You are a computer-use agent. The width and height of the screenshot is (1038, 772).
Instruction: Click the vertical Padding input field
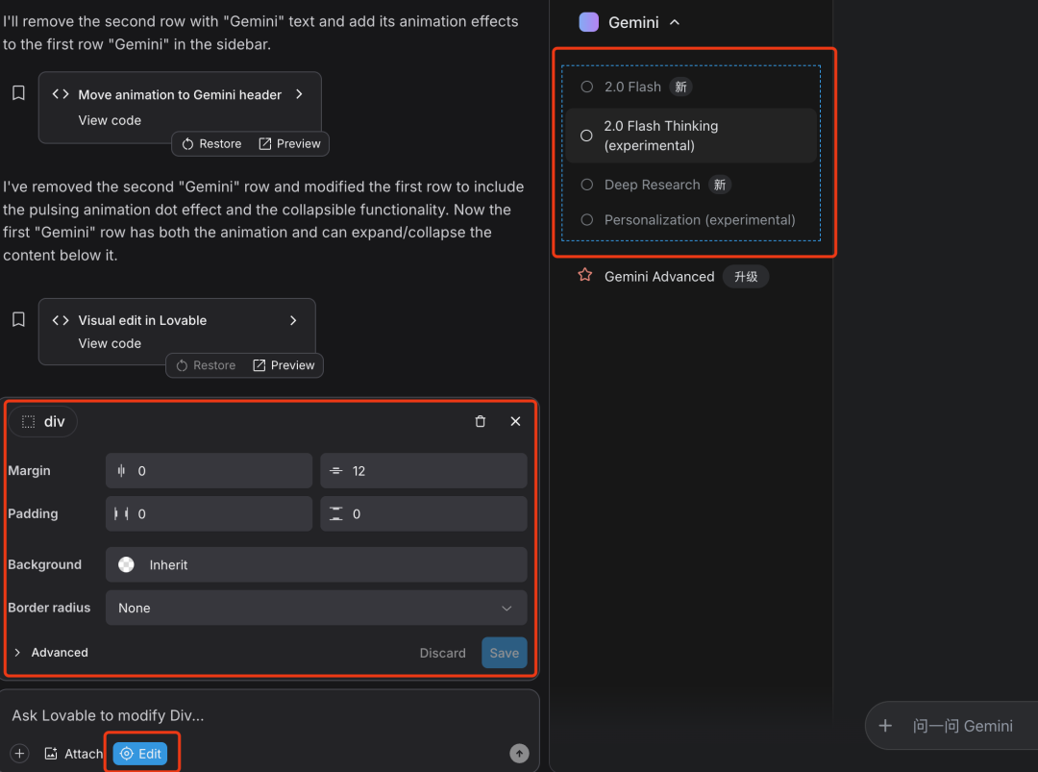(424, 513)
